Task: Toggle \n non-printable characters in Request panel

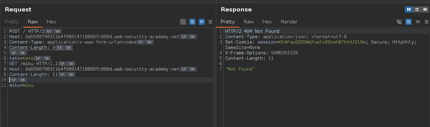Action: [202, 22]
